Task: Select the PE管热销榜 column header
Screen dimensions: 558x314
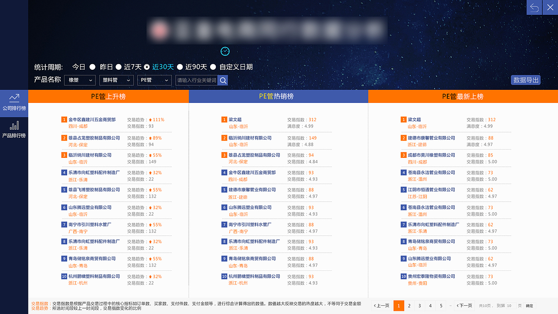Action: coord(278,96)
